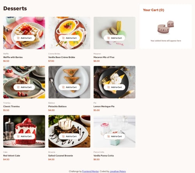This screenshot has width=195, height=173.
Task: Open the Jonathan Peters link
Action: click(118, 171)
